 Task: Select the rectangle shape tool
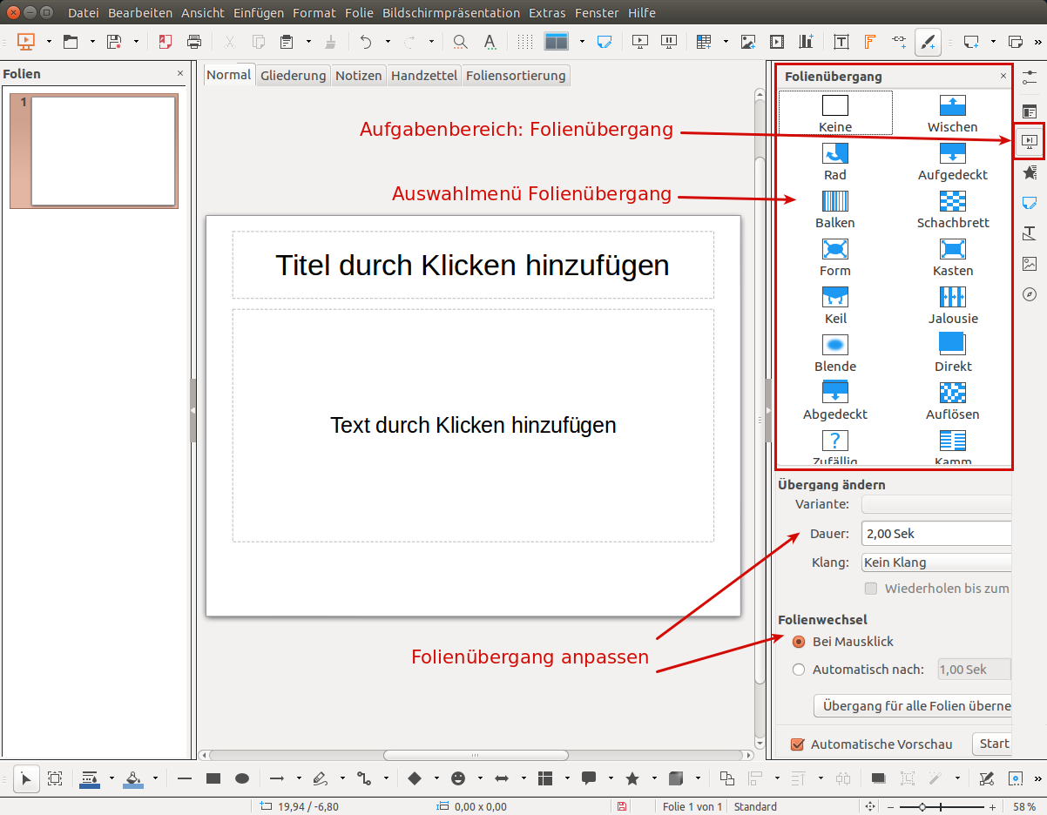coord(213,778)
